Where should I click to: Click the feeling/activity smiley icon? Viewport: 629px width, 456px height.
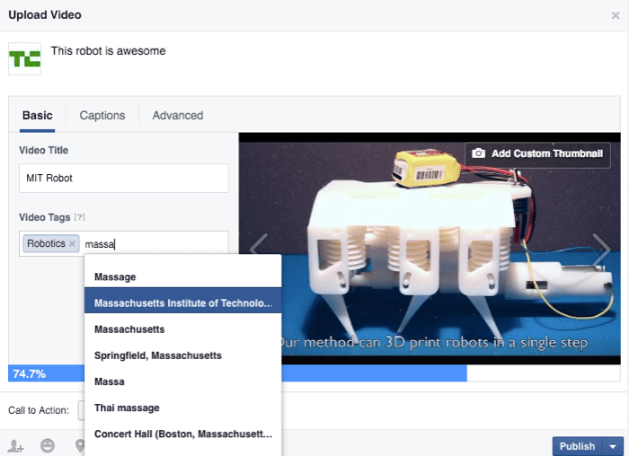pos(48,445)
